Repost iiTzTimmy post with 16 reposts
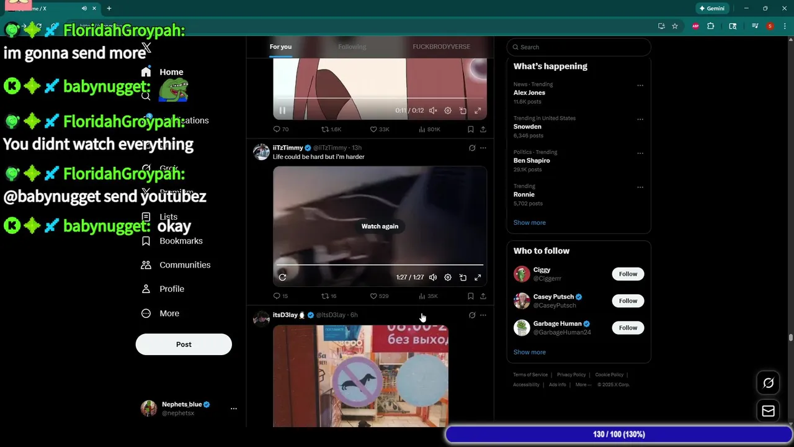This screenshot has width=794, height=447. pyautogui.click(x=329, y=296)
